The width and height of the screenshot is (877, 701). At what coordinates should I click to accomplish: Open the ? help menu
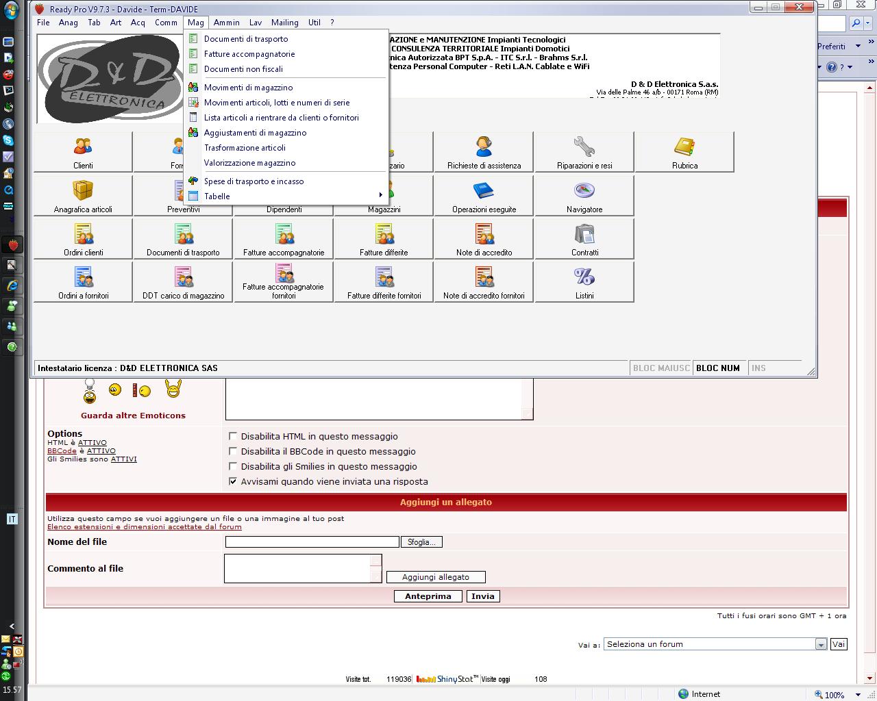pyautogui.click(x=332, y=23)
